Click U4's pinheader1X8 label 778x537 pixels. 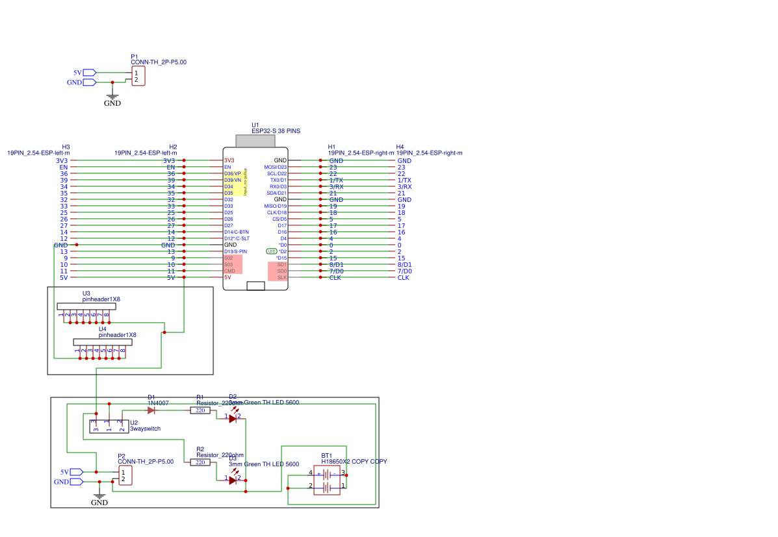click(x=117, y=335)
